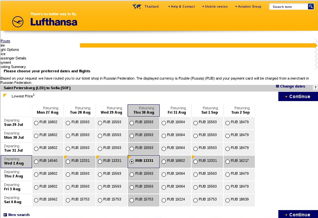
Task: Select Wed 1 Aug with Mon 27 Aug RUB 14540
Action: 36,162
